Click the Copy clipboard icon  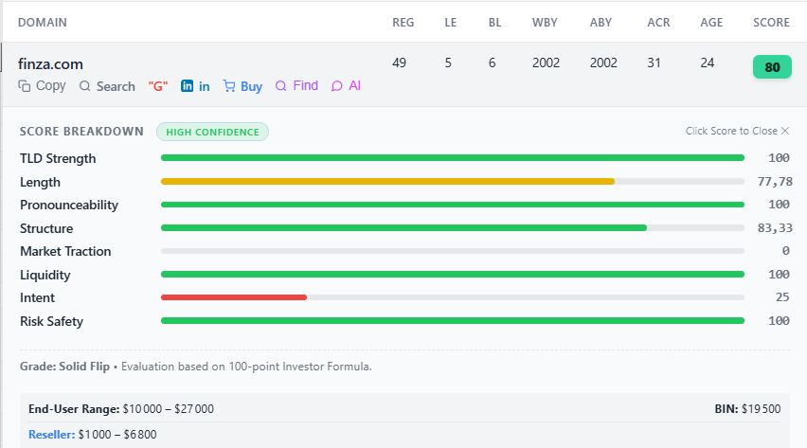point(25,86)
